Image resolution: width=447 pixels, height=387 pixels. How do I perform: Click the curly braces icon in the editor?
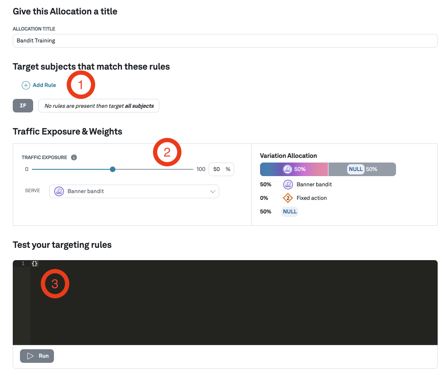pyautogui.click(x=35, y=264)
